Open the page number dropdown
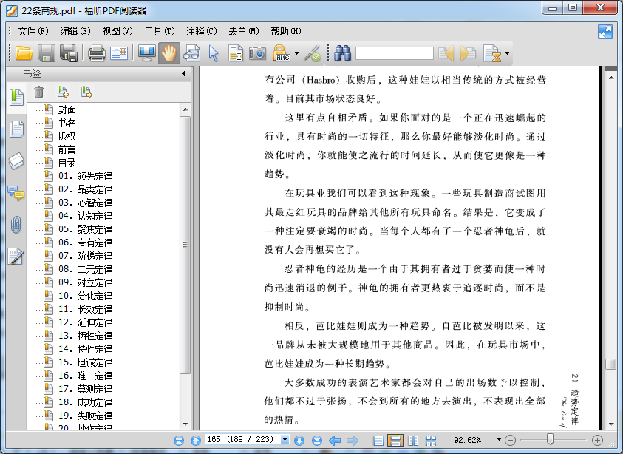This screenshot has height=454, width=623. (x=285, y=440)
